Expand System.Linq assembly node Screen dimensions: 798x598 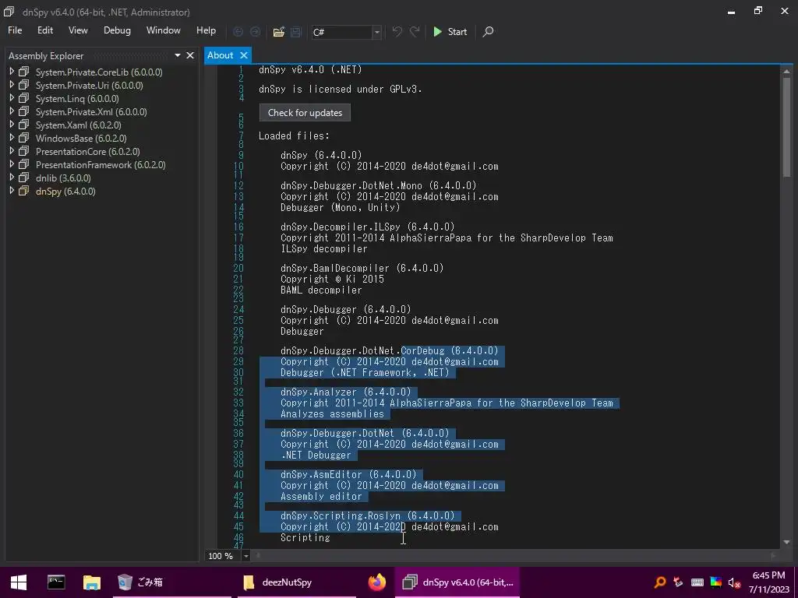point(12,98)
